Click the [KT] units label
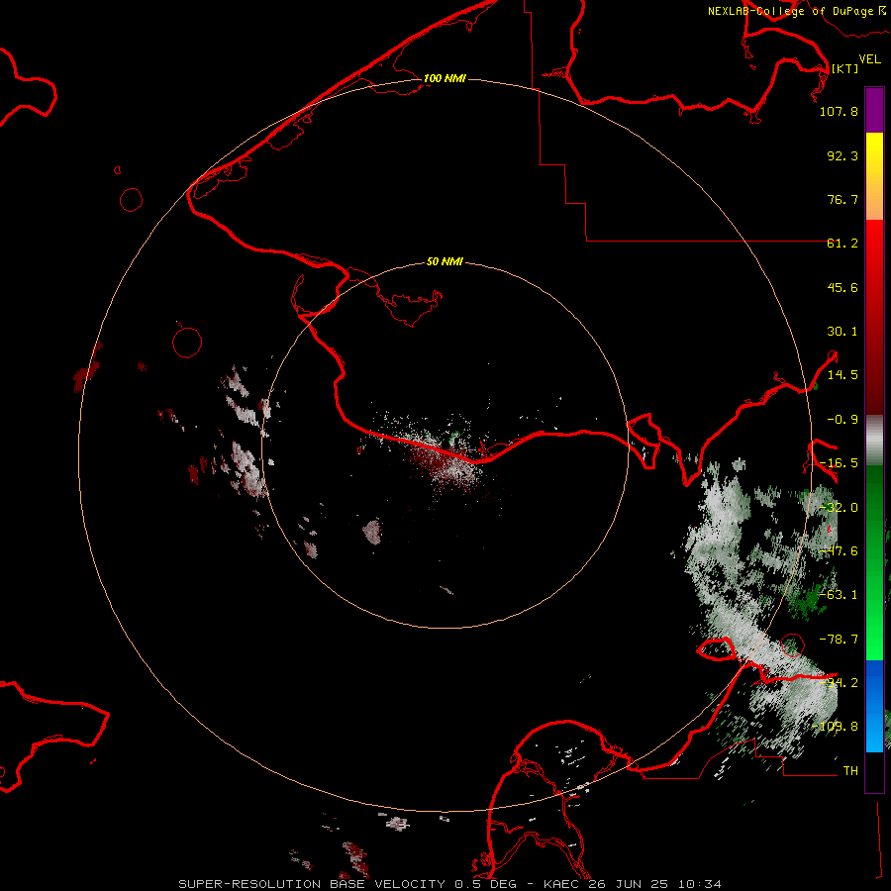 coord(844,68)
